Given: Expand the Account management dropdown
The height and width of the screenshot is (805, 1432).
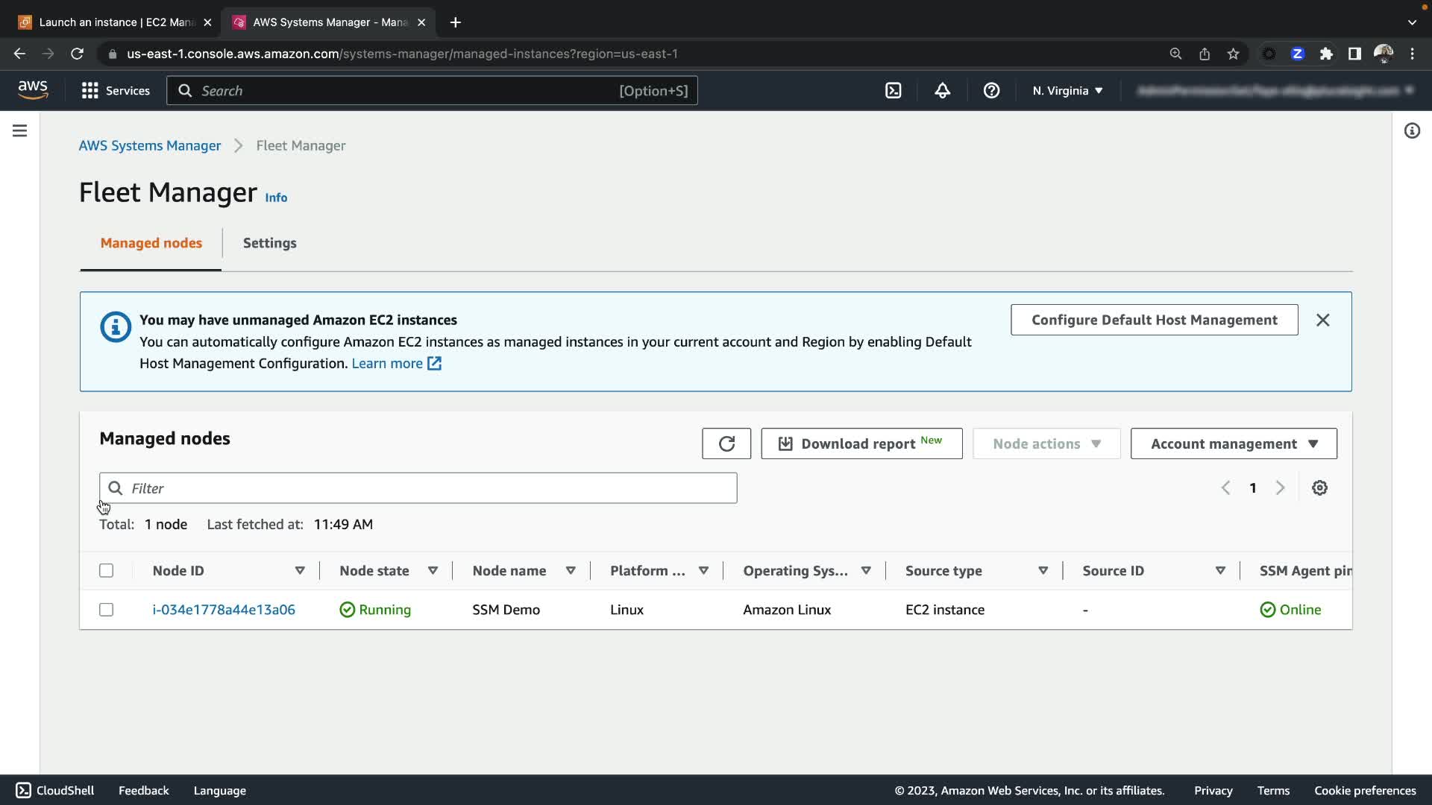Looking at the screenshot, I should [x=1234, y=443].
